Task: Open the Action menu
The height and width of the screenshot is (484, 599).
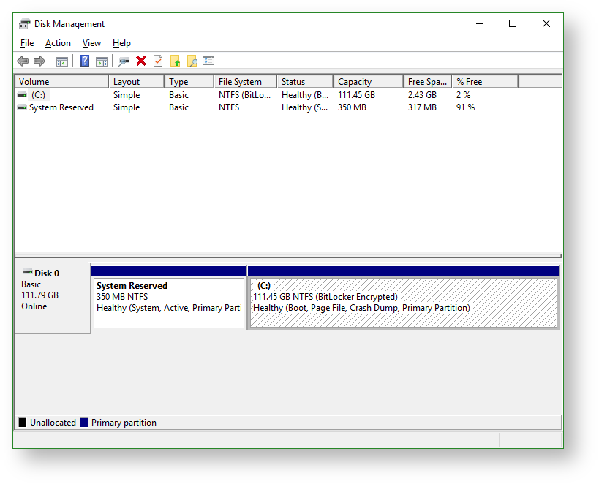Action: point(58,43)
